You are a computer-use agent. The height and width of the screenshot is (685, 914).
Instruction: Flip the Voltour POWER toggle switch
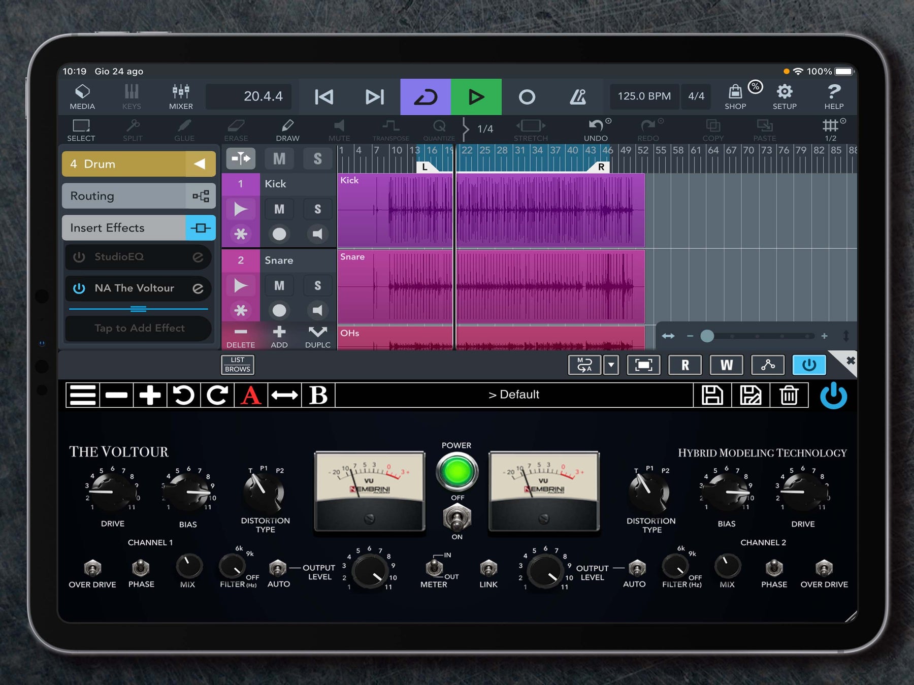click(457, 518)
